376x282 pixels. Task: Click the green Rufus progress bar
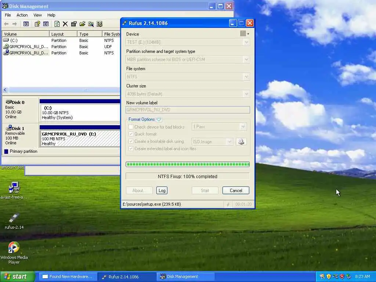(188, 164)
